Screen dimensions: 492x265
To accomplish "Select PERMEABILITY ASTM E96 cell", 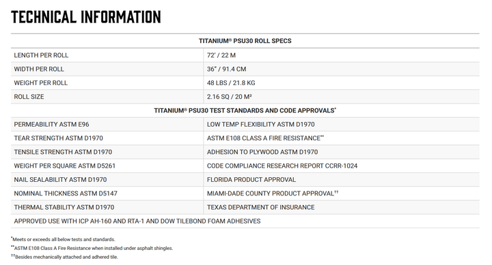I will point(107,125).
